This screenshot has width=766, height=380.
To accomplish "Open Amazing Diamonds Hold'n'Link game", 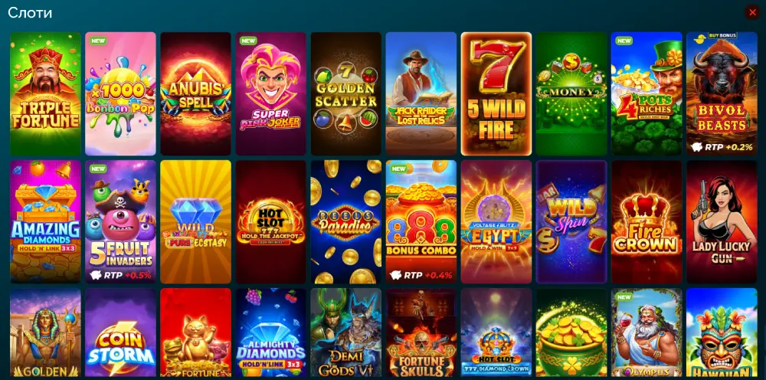I will 45,221.
